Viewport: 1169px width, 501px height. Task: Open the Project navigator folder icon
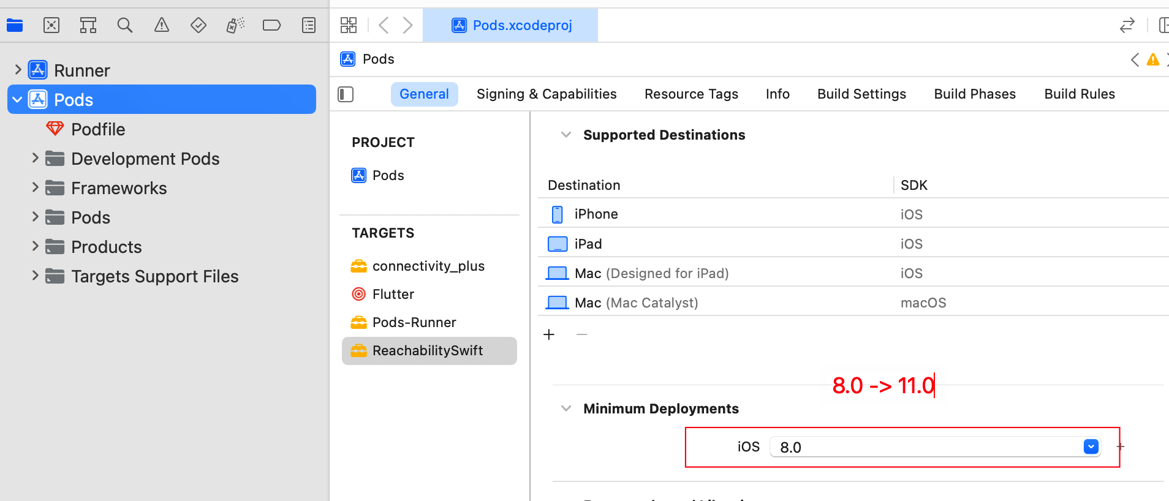(x=15, y=25)
